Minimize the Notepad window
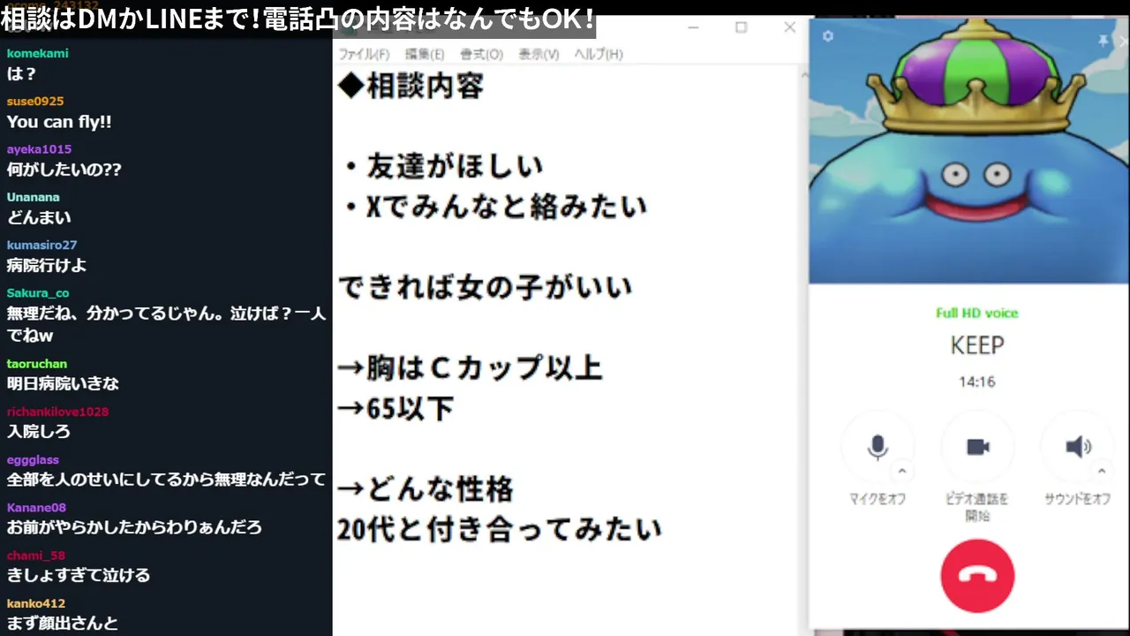This screenshot has height=636, width=1130. click(694, 27)
